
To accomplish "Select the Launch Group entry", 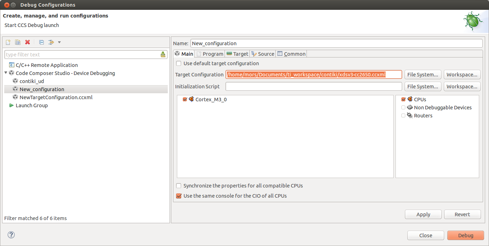I will pos(32,105).
